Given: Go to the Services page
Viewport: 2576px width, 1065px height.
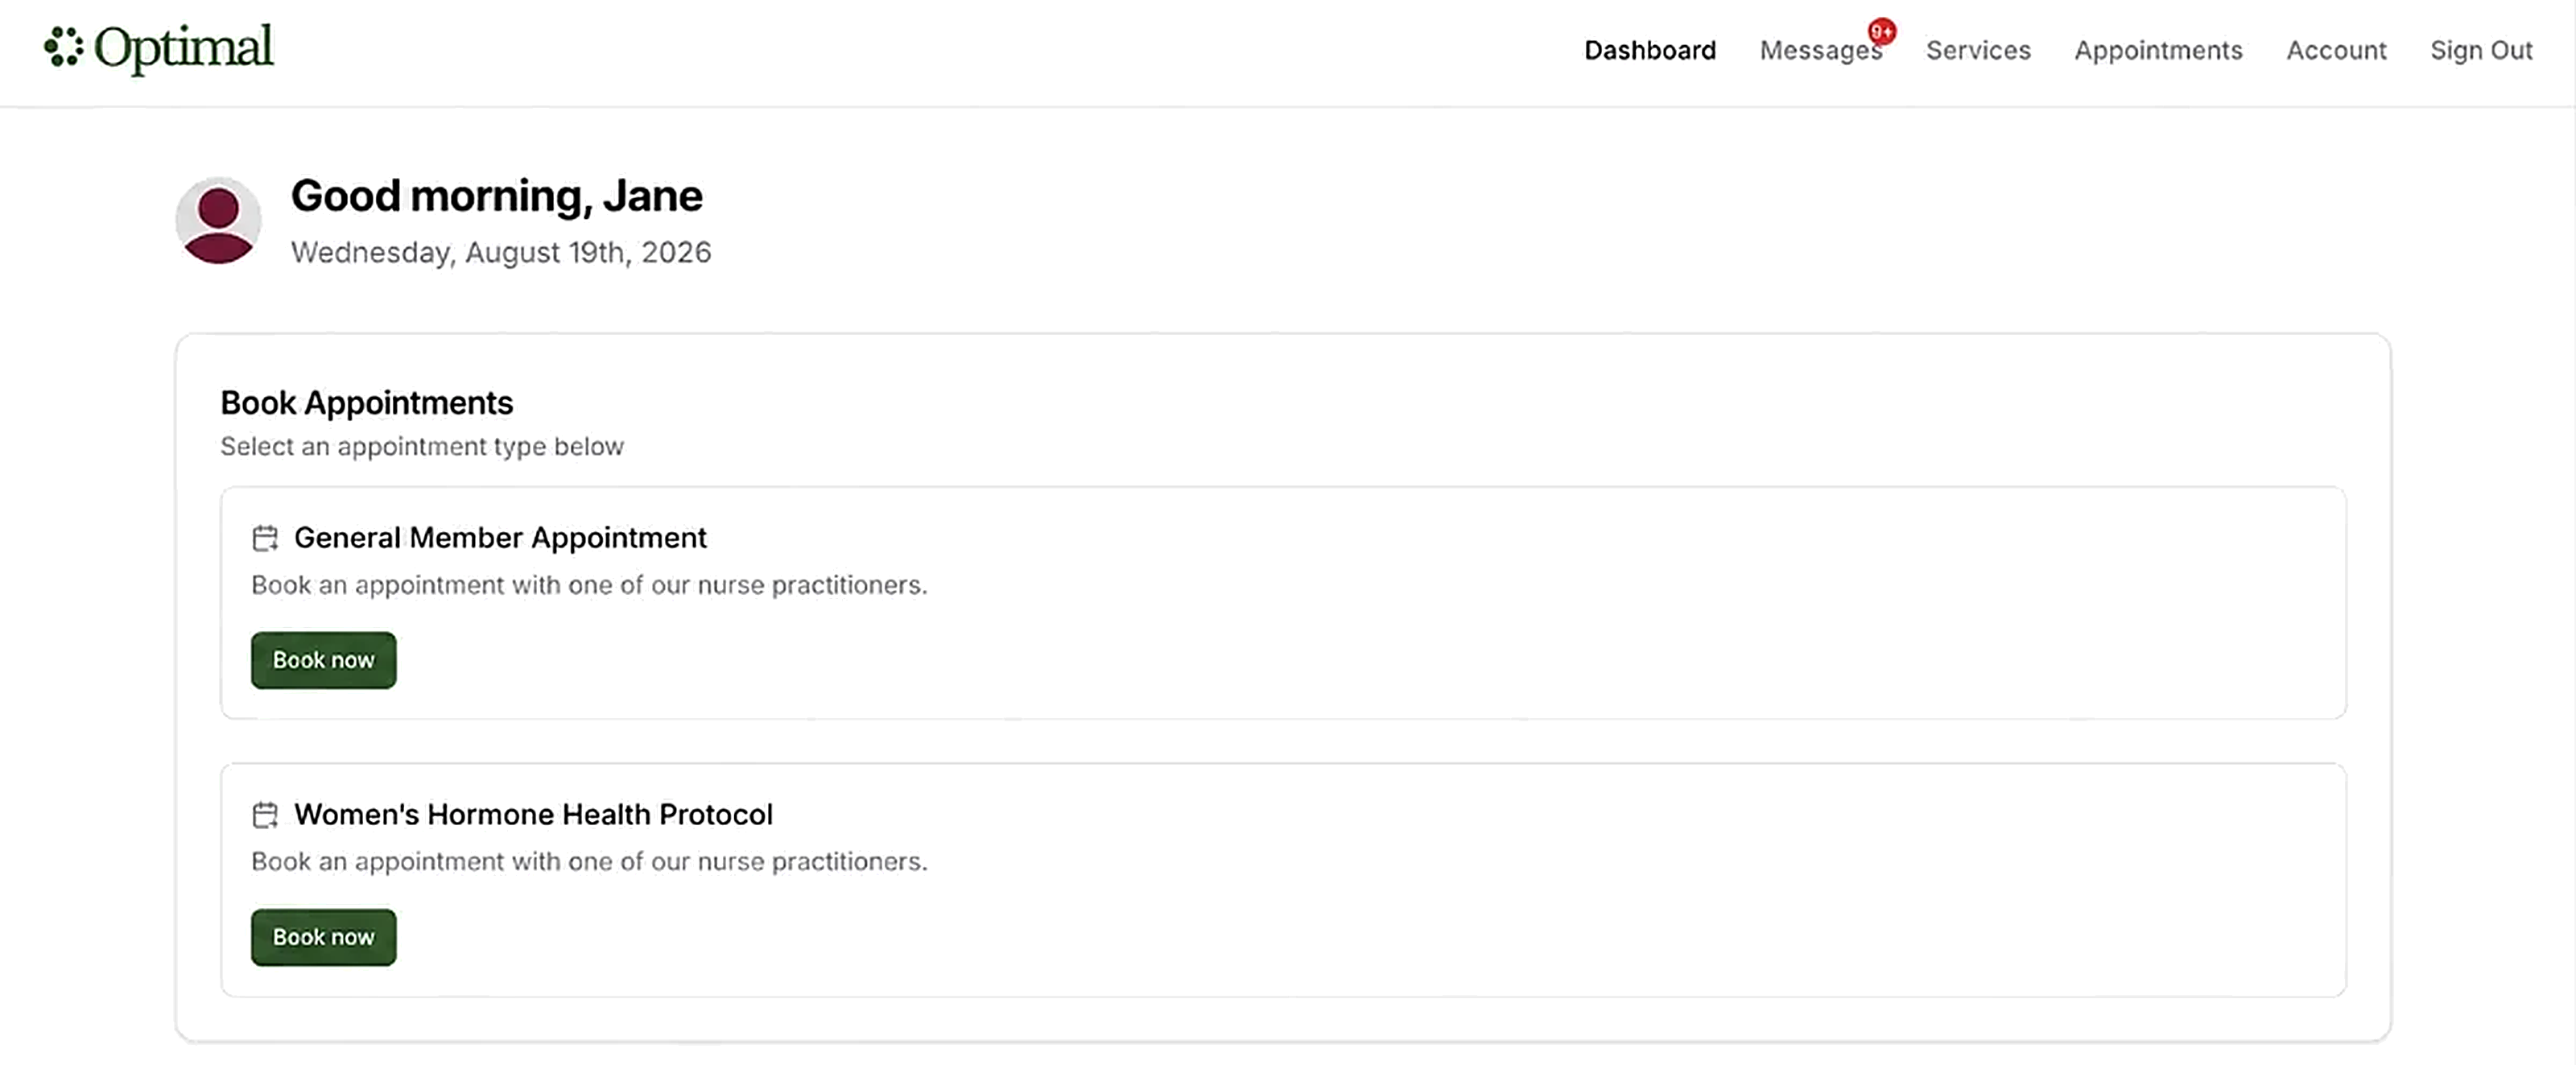Looking at the screenshot, I should (x=1978, y=51).
